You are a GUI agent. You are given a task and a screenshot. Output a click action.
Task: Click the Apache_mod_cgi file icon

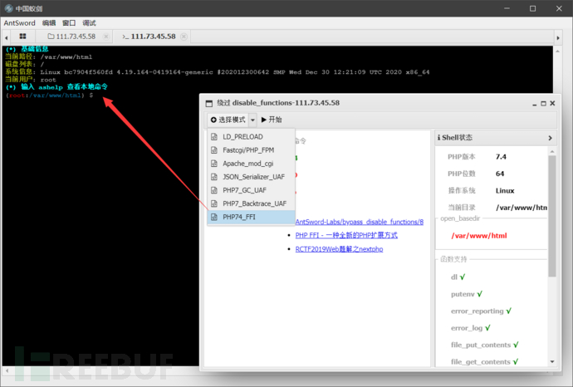(x=214, y=164)
